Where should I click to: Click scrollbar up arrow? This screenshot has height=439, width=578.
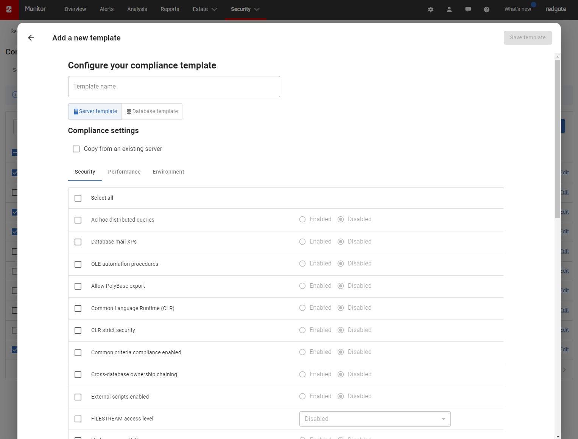[558, 57]
